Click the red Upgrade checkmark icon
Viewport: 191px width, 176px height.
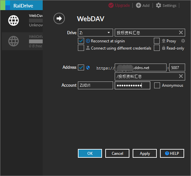111,5
